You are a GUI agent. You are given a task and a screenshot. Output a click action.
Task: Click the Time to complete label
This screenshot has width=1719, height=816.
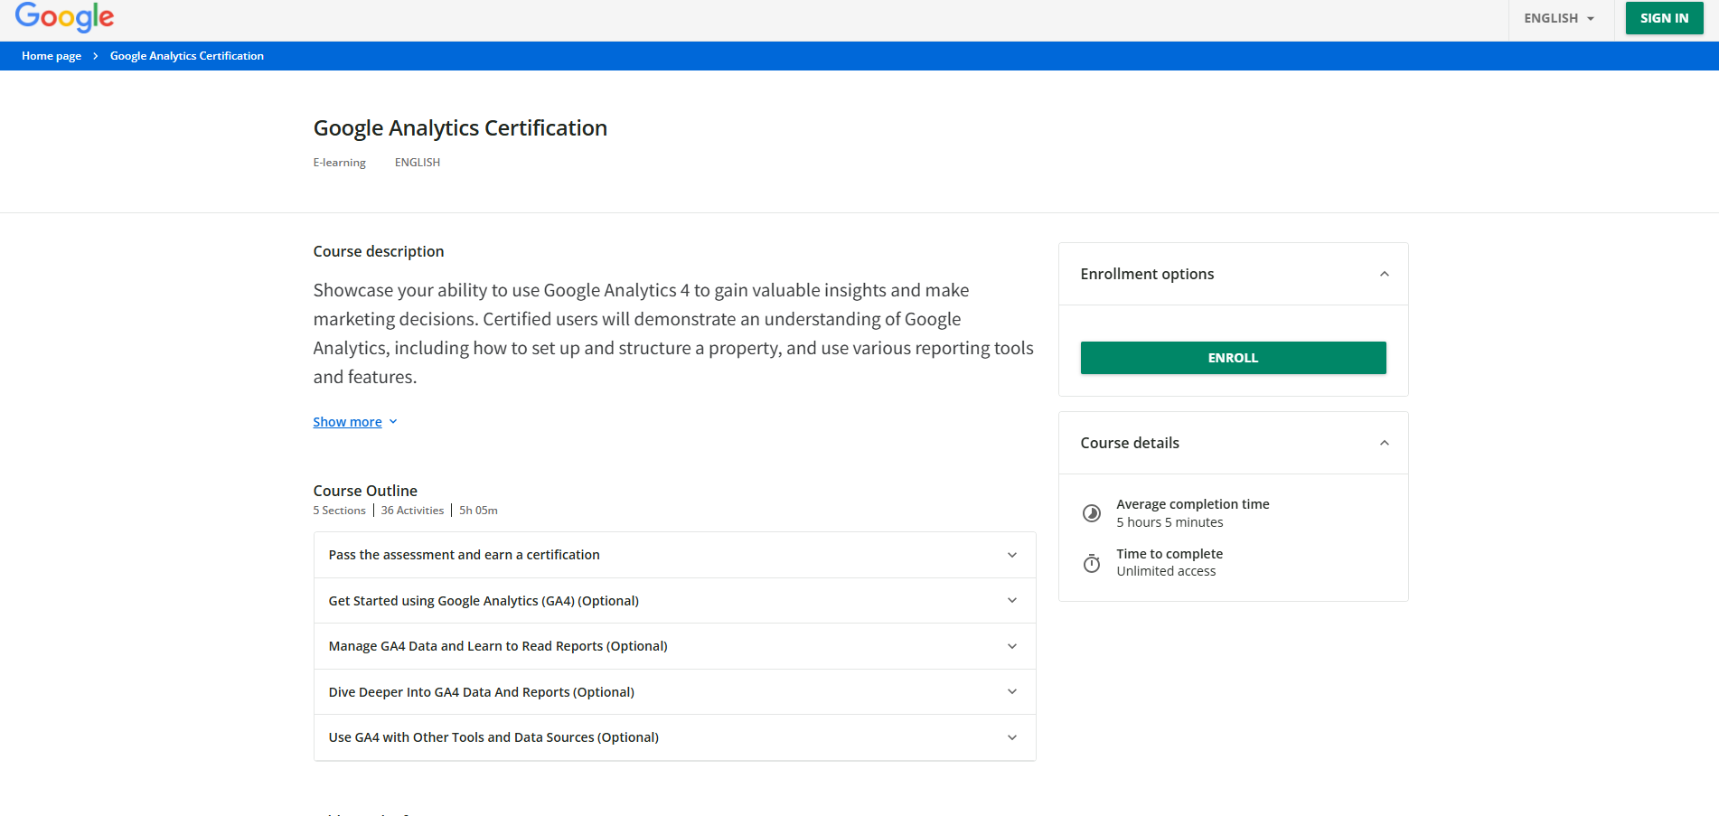[x=1169, y=554]
